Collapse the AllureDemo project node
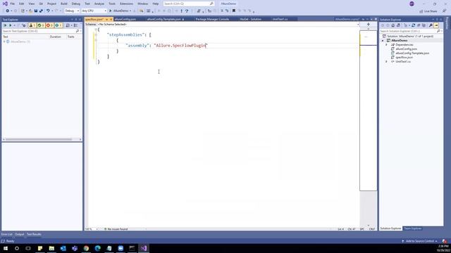 pyautogui.click(x=383, y=41)
